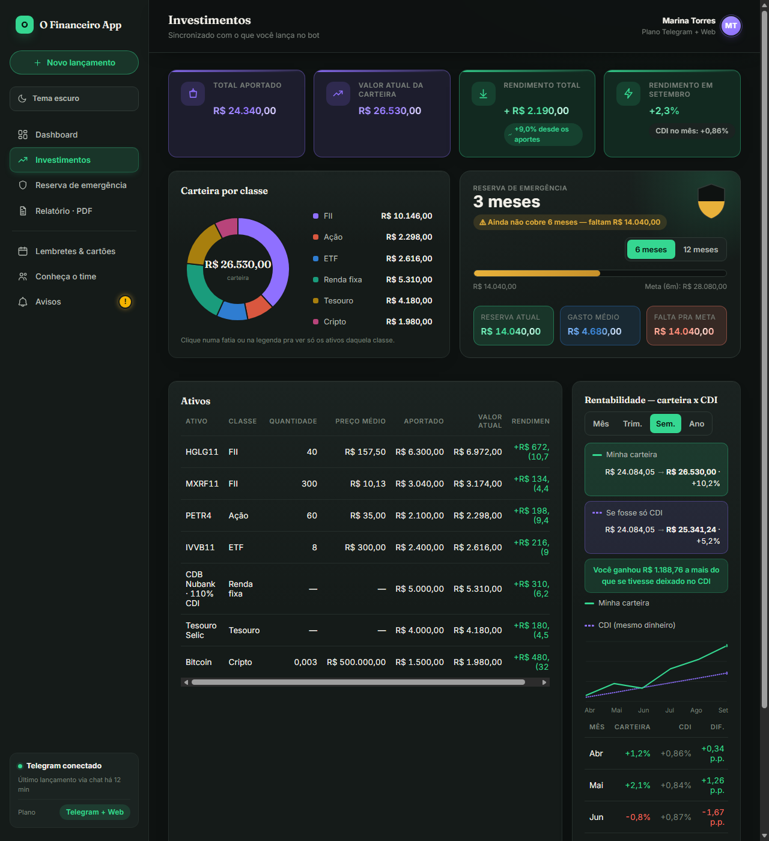Click the Tesouro Selic asset row name
Image resolution: width=769 pixels, height=841 pixels.
click(201, 630)
